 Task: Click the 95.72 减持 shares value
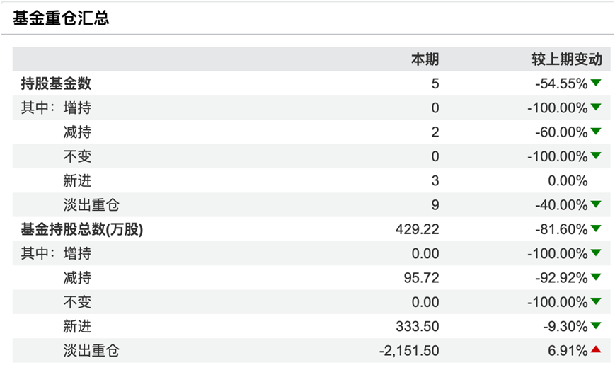[423, 277]
